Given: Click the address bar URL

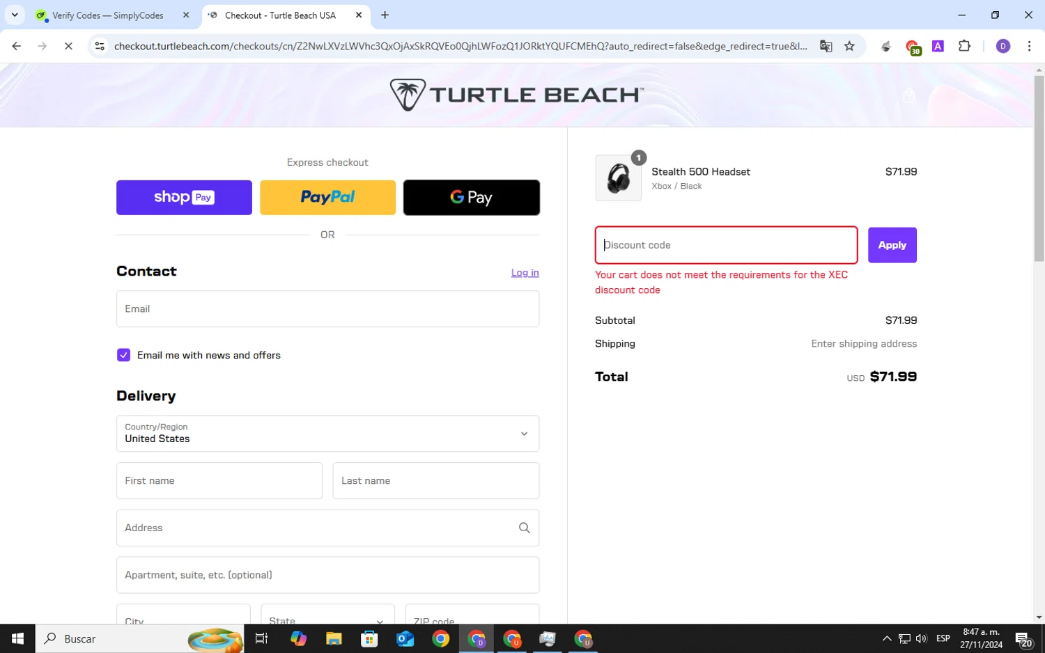Looking at the screenshot, I should pos(460,46).
